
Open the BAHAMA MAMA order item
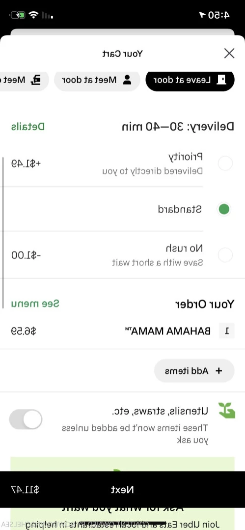point(122,331)
